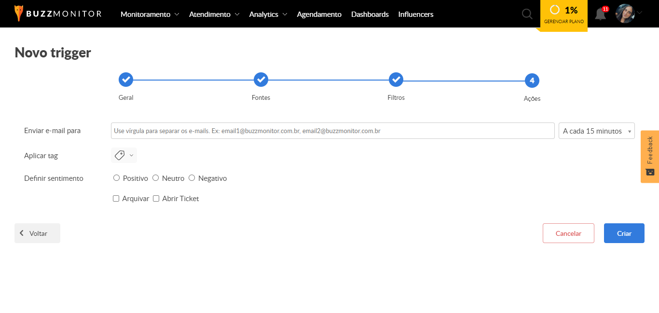Select the Negativo sentiment radio
Screen dimensions: 659x313
(192, 178)
